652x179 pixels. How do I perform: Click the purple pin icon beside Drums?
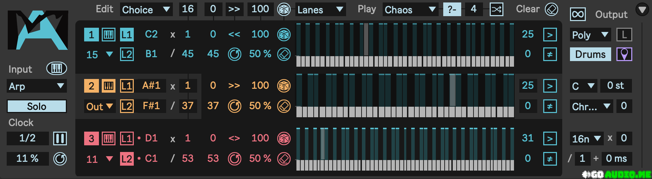(624, 54)
